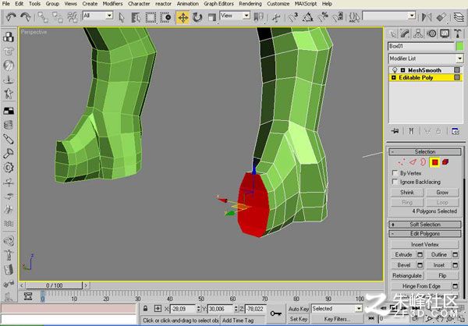The width and height of the screenshot is (468, 326).
Task: Activate the Select and Scale tool
Action: pyautogui.click(x=212, y=18)
